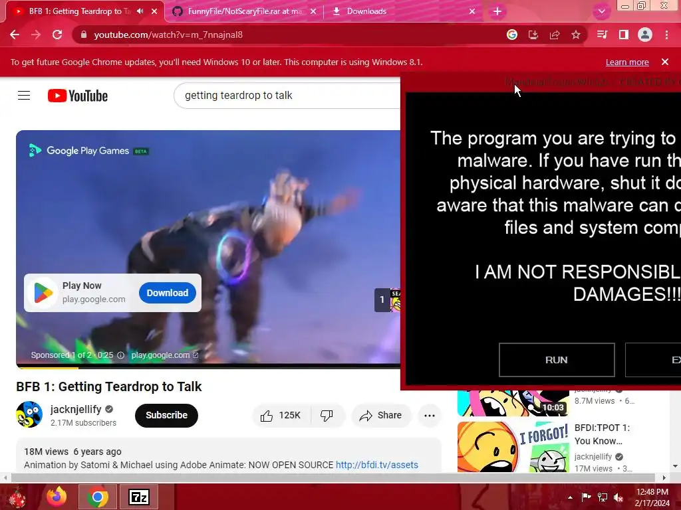This screenshot has width=681, height=510.
Task: Reload the YouTube page
Action: pos(57,35)
